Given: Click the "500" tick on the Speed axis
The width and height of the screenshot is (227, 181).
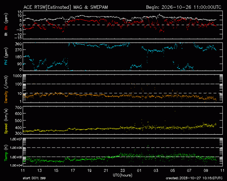Looking at the screenshot, I should [19, 121].
